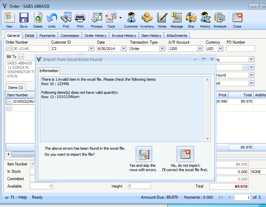Click the error list scrollbar down arrow
The height and width of the screenshot is (207, 266).
(x=207, y=139)
